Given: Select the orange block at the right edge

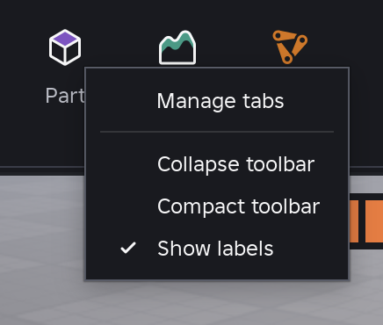Looking at the screenshot, I should point(374,221).
